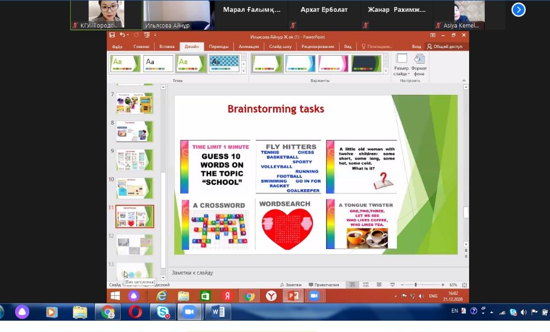Click the reading view icon in status bar

click(379, 285)
